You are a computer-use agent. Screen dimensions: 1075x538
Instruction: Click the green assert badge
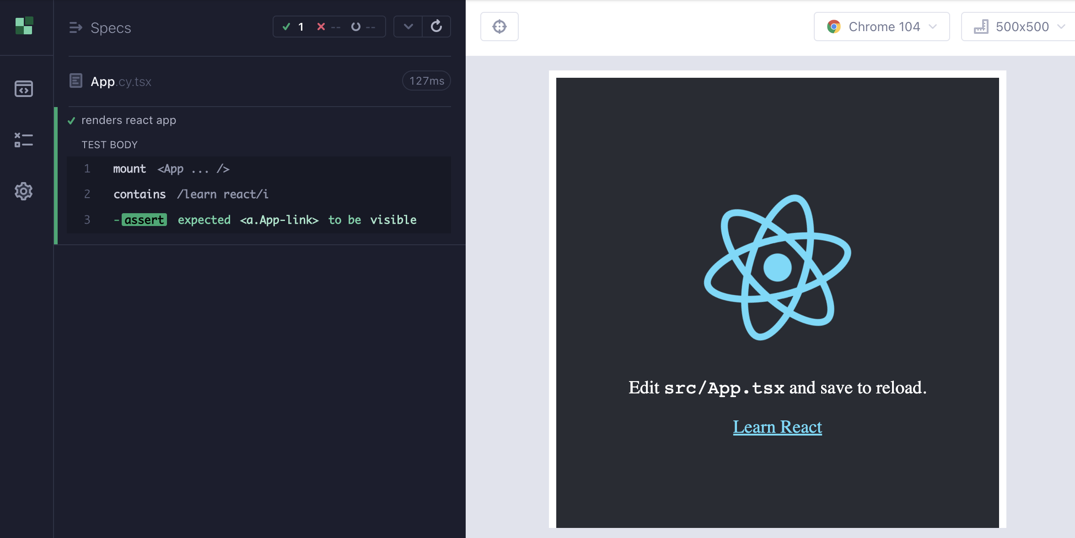pyautogui.click(x=144, y=220)
